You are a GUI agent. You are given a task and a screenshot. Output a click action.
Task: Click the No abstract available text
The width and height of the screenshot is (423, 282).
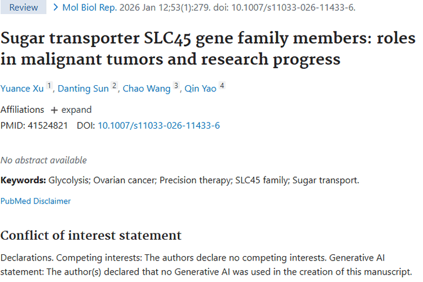tap(43, 160)
